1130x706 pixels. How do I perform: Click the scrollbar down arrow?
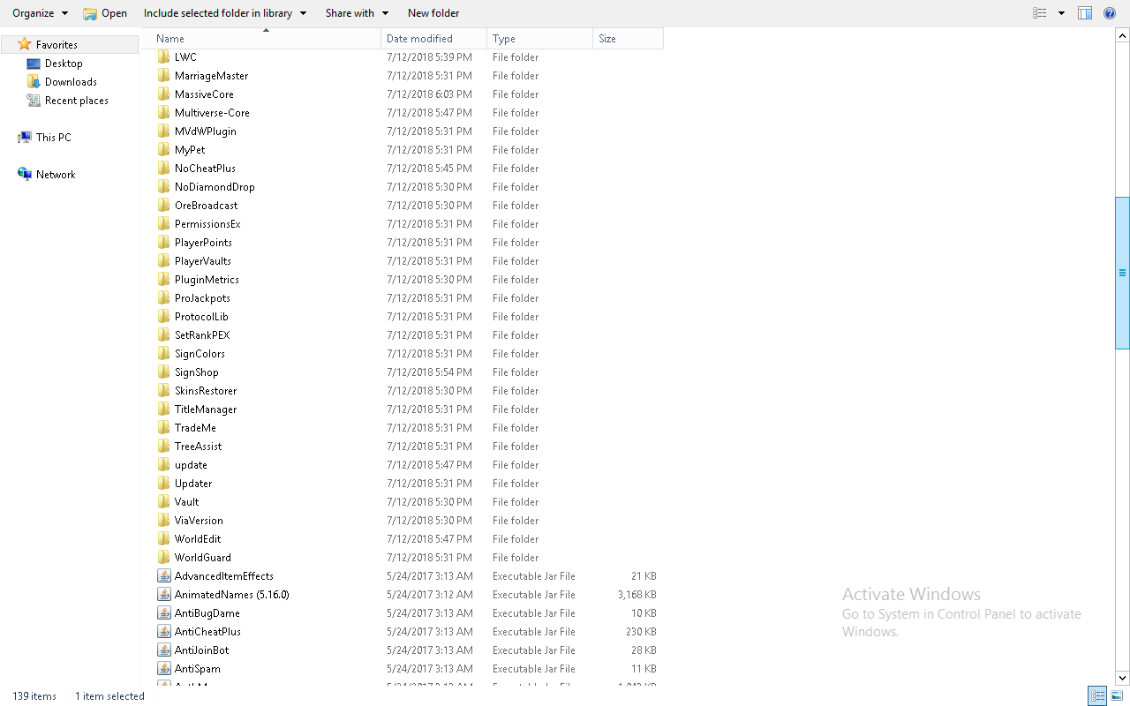[x=1123, y=678]
